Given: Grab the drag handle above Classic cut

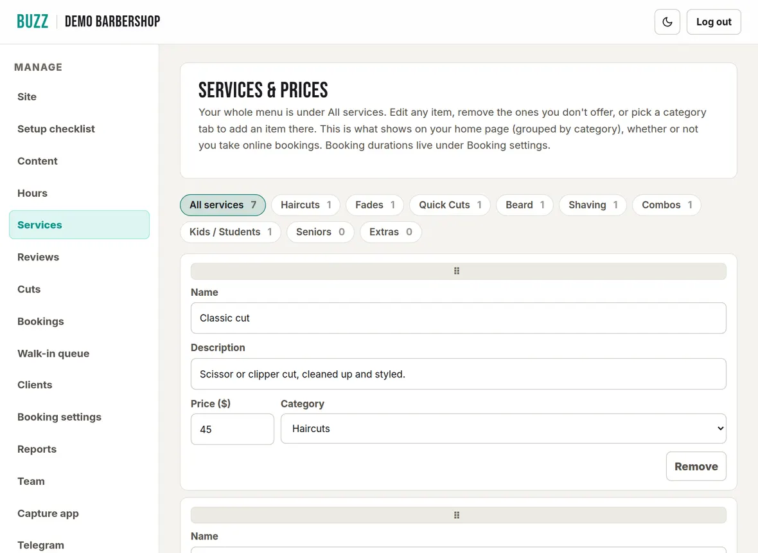Looking at the screenshot, I should (458, 271).
